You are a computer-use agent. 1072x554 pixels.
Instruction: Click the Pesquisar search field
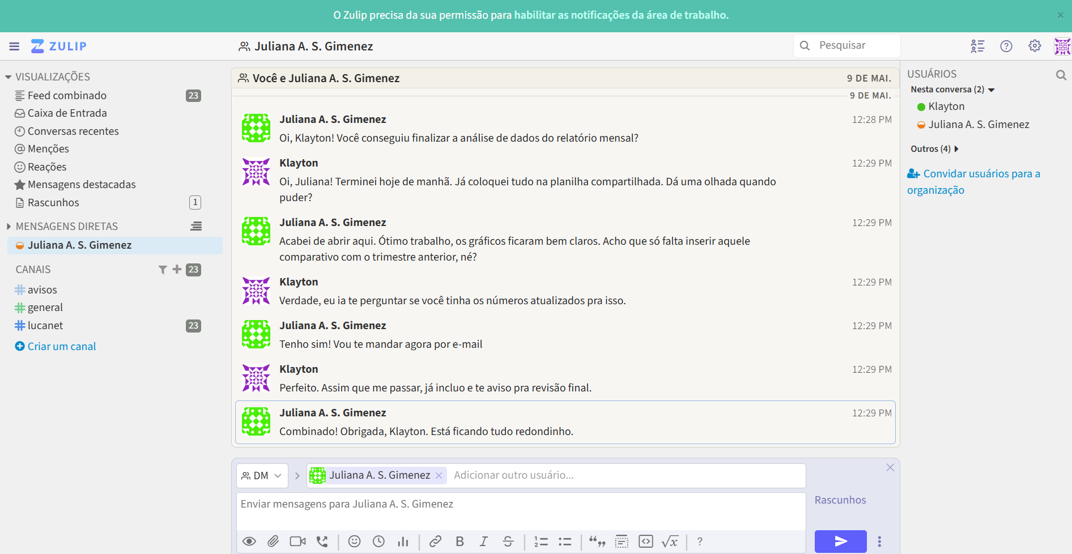pos(854,46)
